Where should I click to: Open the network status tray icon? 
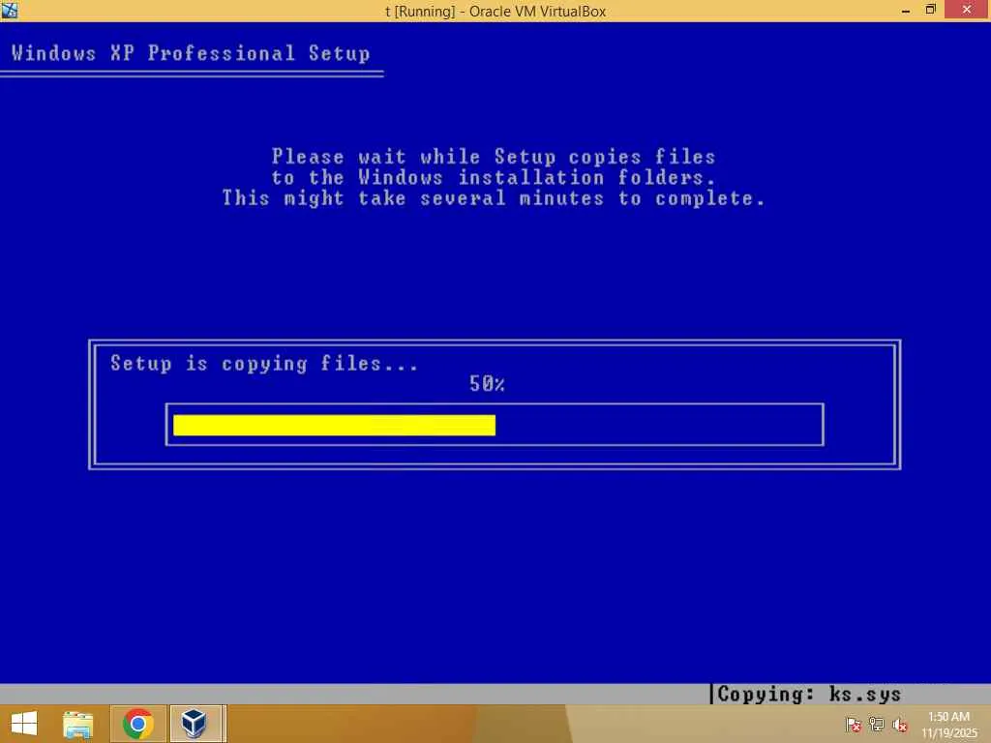(x=876, y=725)
